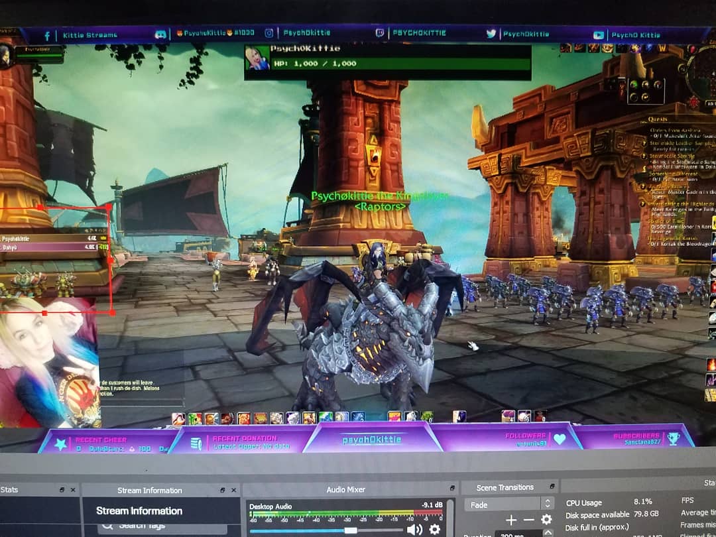716x537 pixels.
Task: Click the Desktop Audio level meter
Action: pos(346,514)
